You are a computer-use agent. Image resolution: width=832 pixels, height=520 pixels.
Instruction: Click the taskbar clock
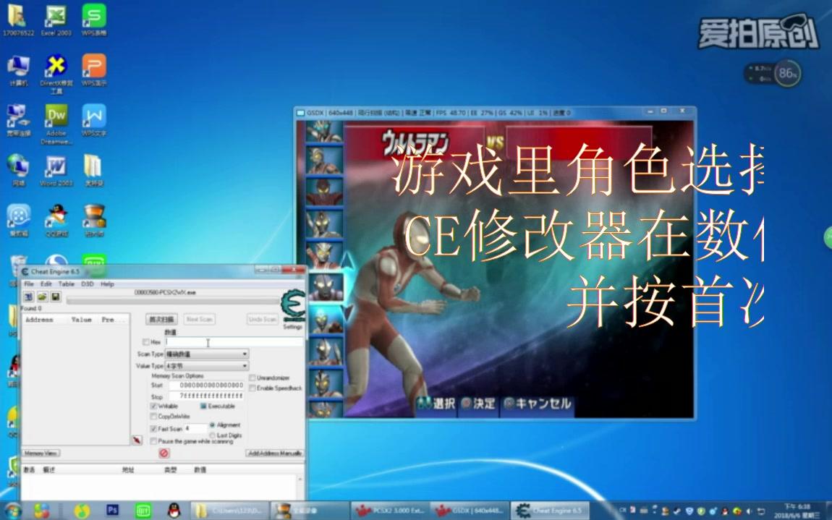[x=796, y=511]
